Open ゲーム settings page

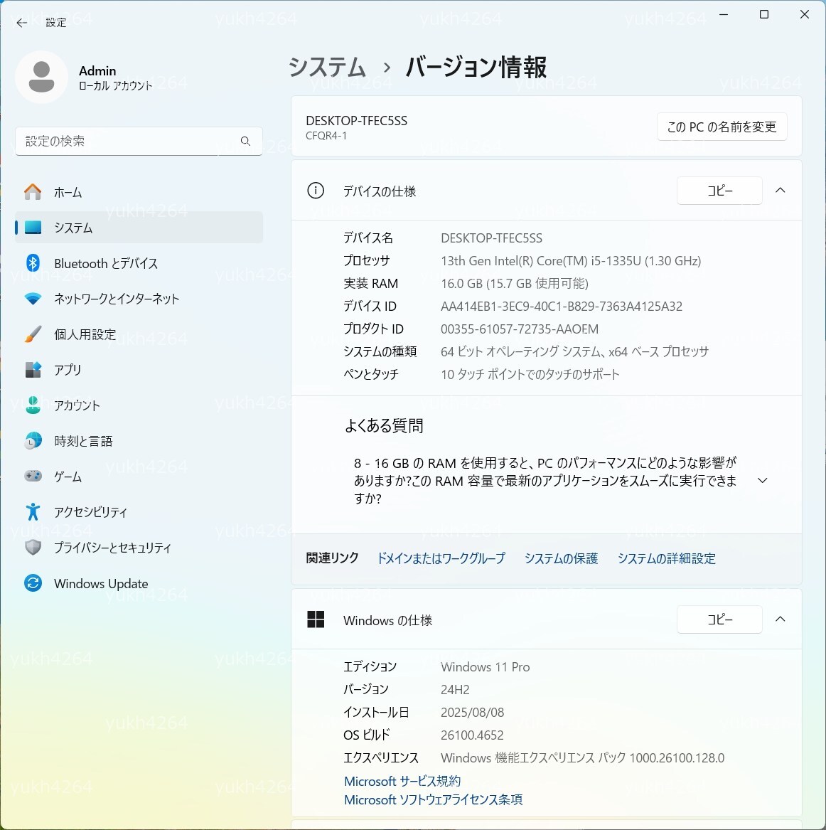(x=139, y=477)
